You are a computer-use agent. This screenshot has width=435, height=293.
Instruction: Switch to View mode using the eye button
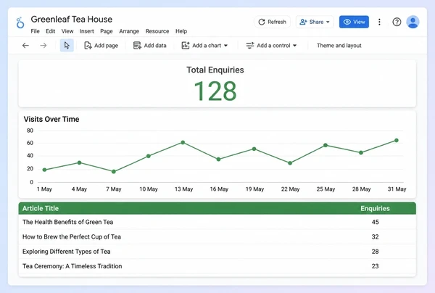click(354, 22)
